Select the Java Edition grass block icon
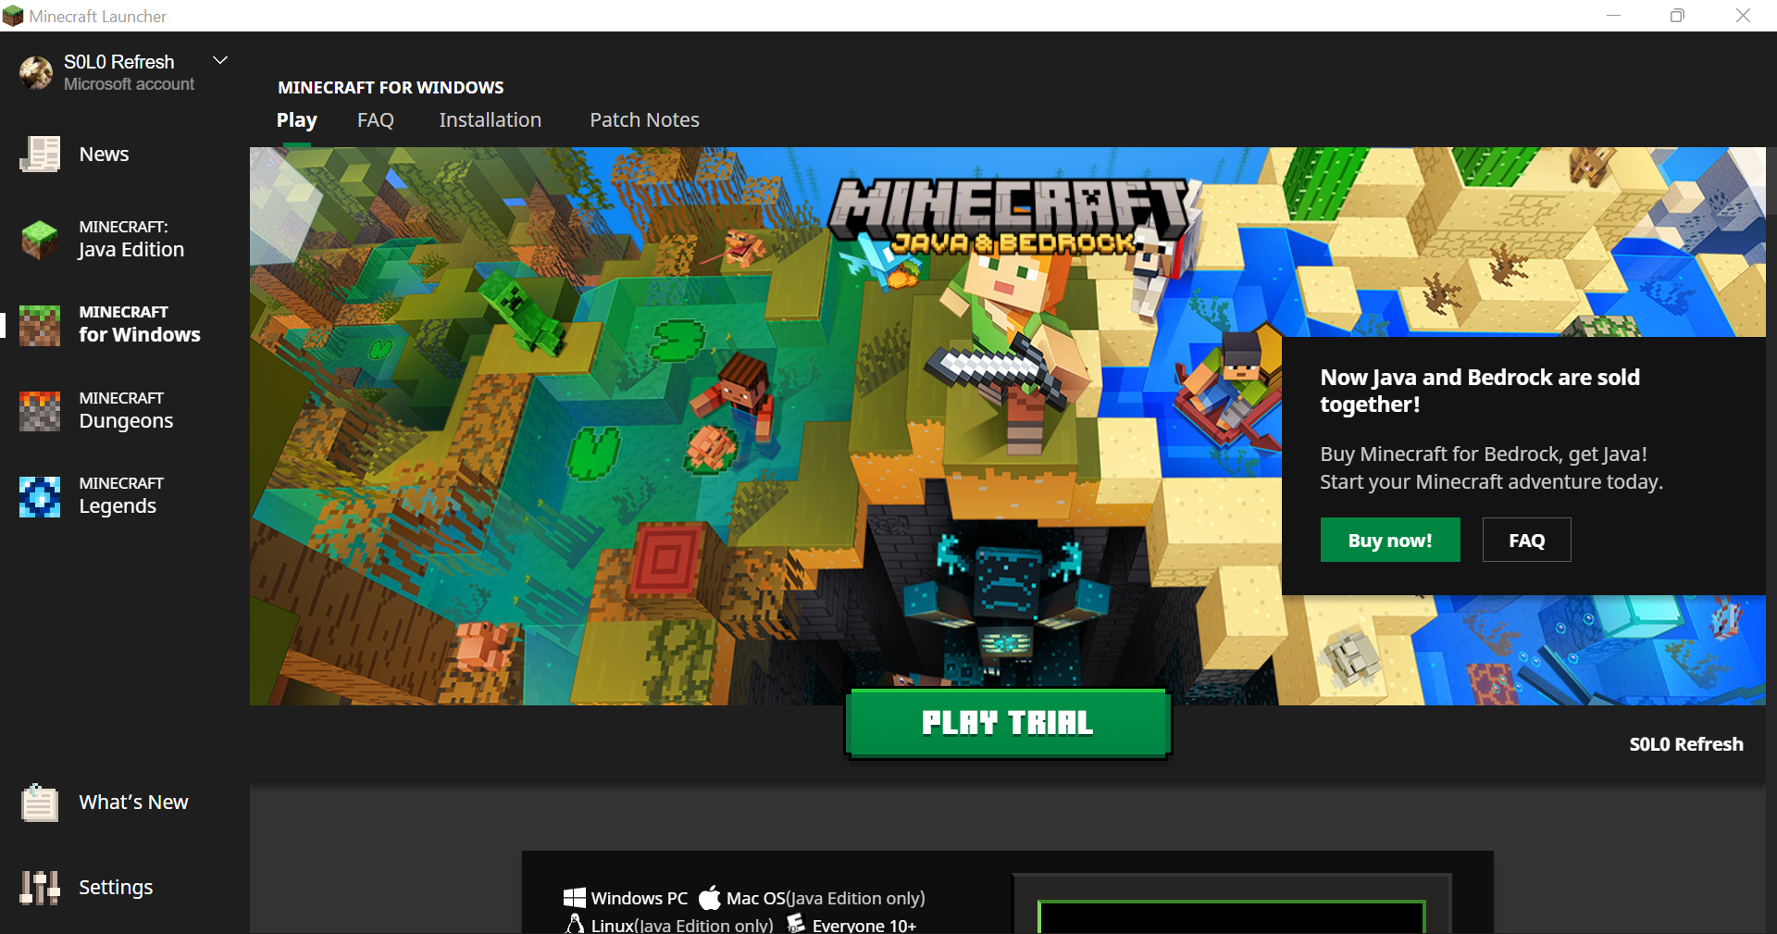Viewport: 1777px width, 934px height. pyautogui.click(x=40, y=240)
